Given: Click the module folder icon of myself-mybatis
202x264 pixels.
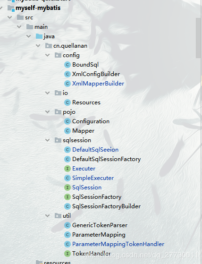Looking at the screenshot, I should pyautogui.click(x=11, y=8).
